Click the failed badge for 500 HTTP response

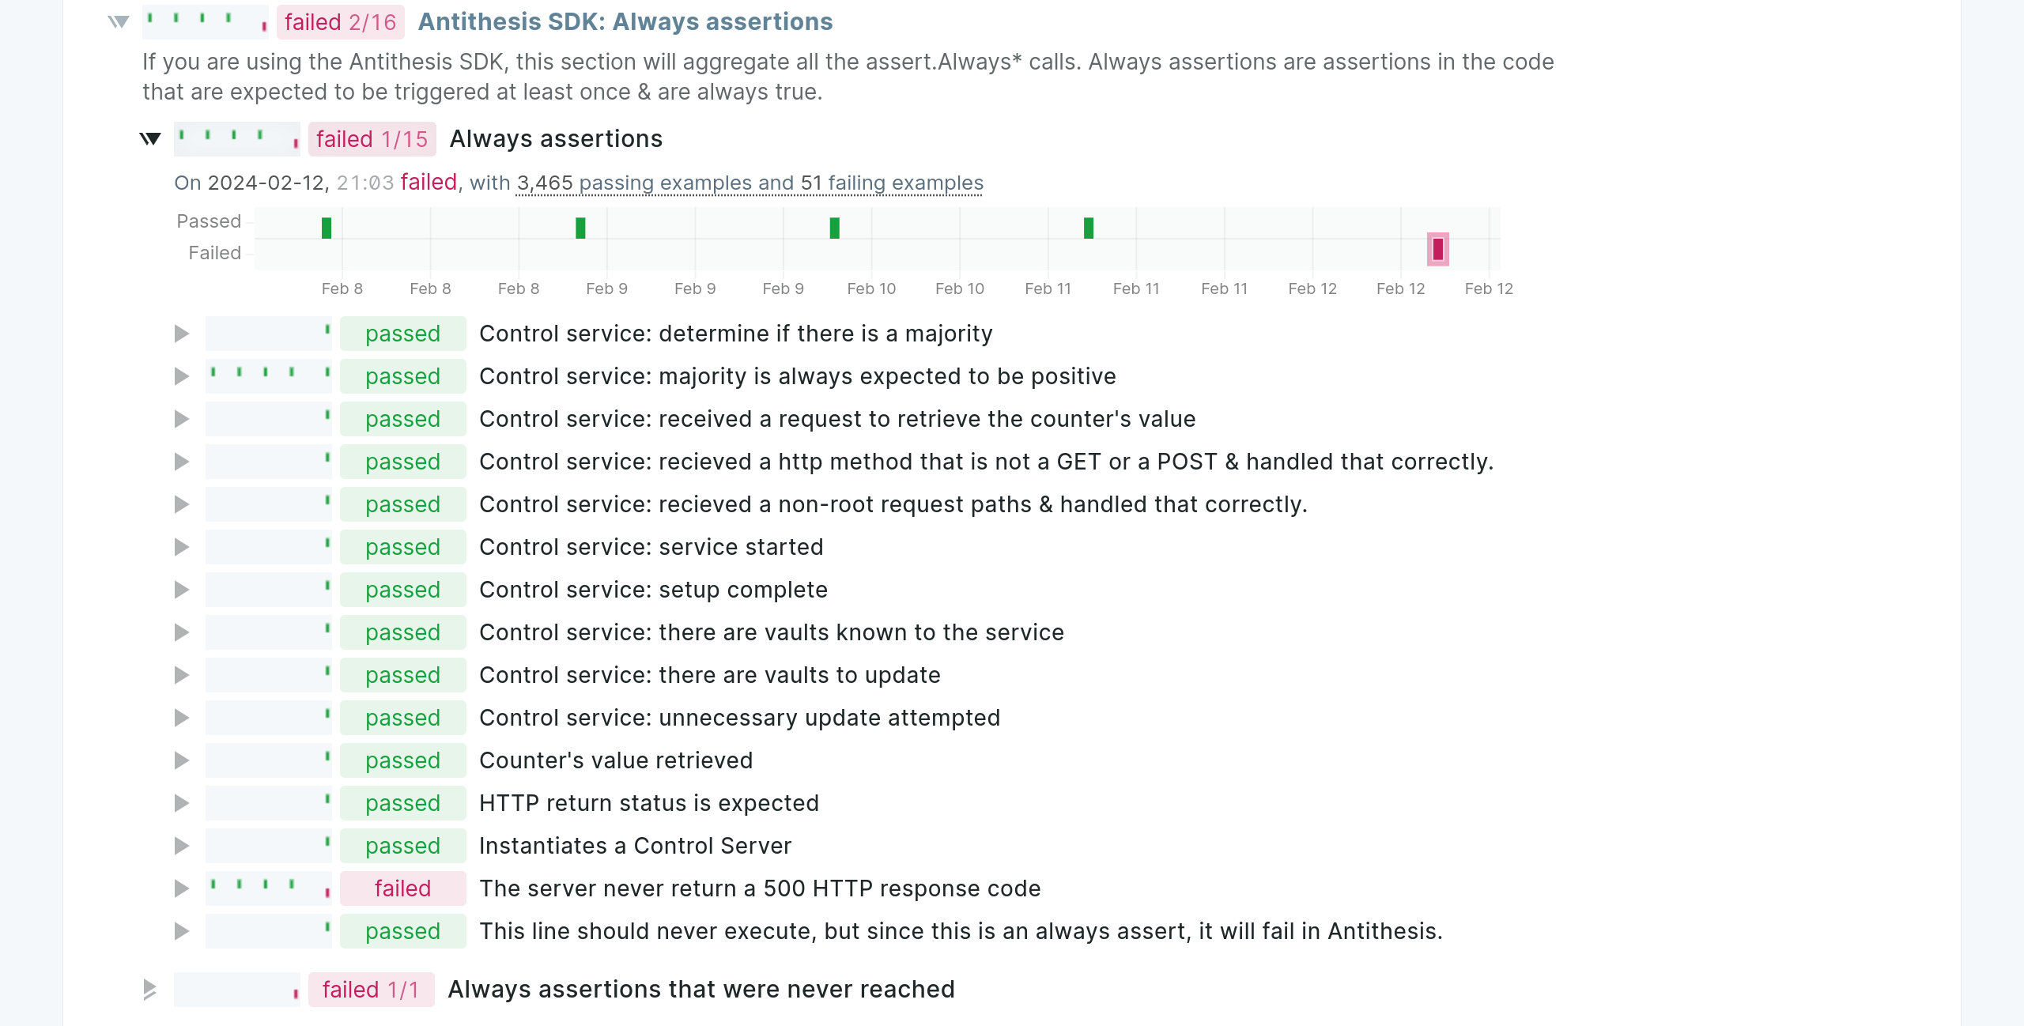pos(403,888)
